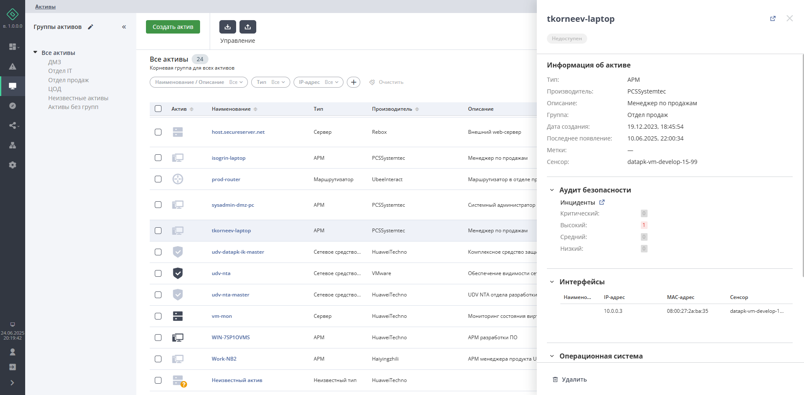The image size is (804, 395).
Task: Click the pencil icon to edit asset groups
Action: click(x=91, y=27)
